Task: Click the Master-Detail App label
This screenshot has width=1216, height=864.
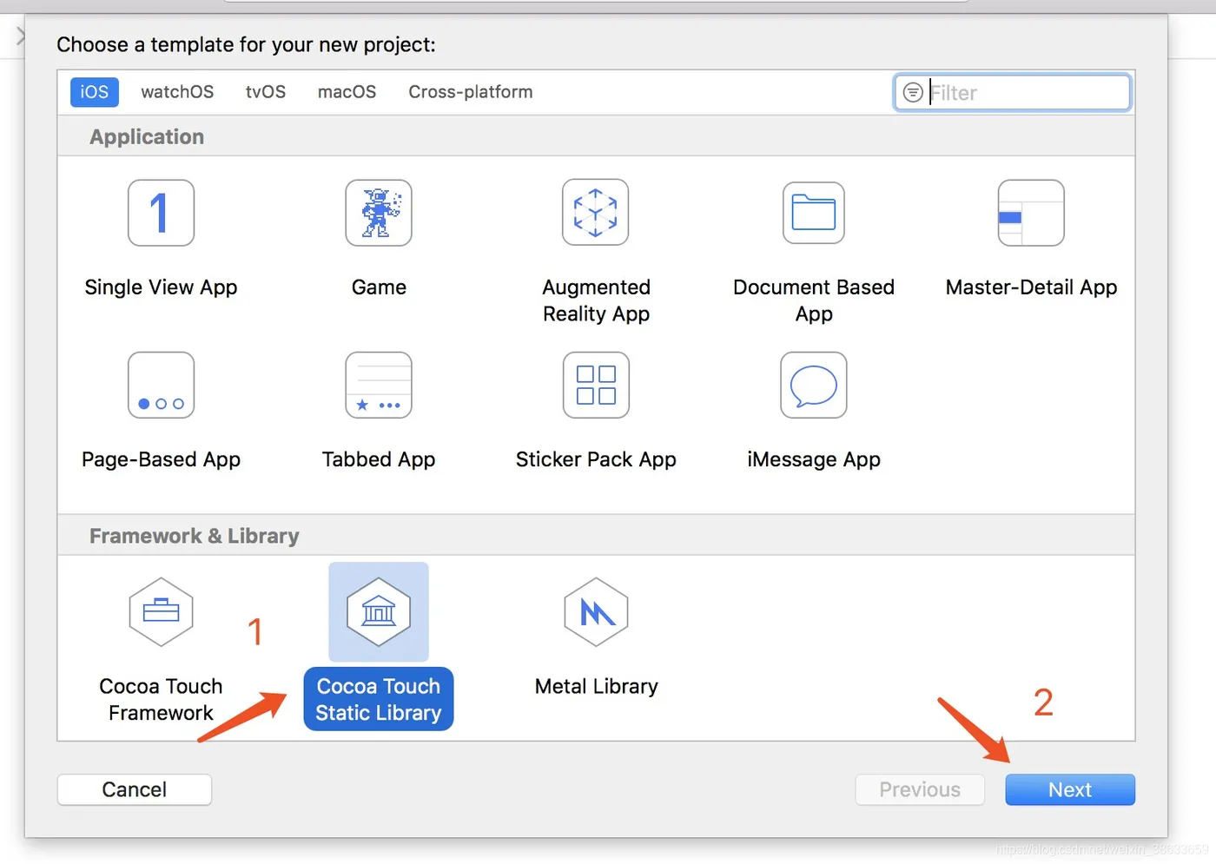Action: coord(1031,287)
